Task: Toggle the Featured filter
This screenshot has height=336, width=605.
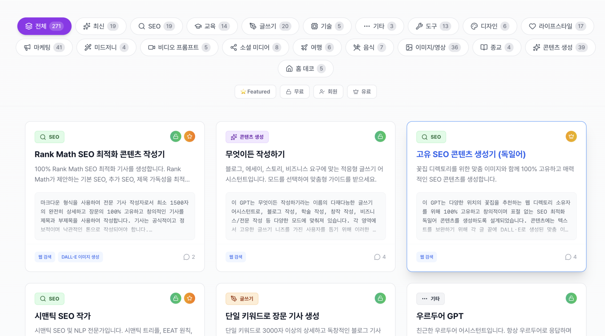Action: [255, 92]
